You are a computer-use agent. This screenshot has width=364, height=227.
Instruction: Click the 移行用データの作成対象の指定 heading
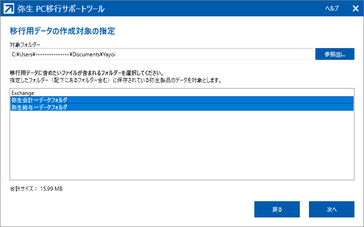[x=62, y=31]
